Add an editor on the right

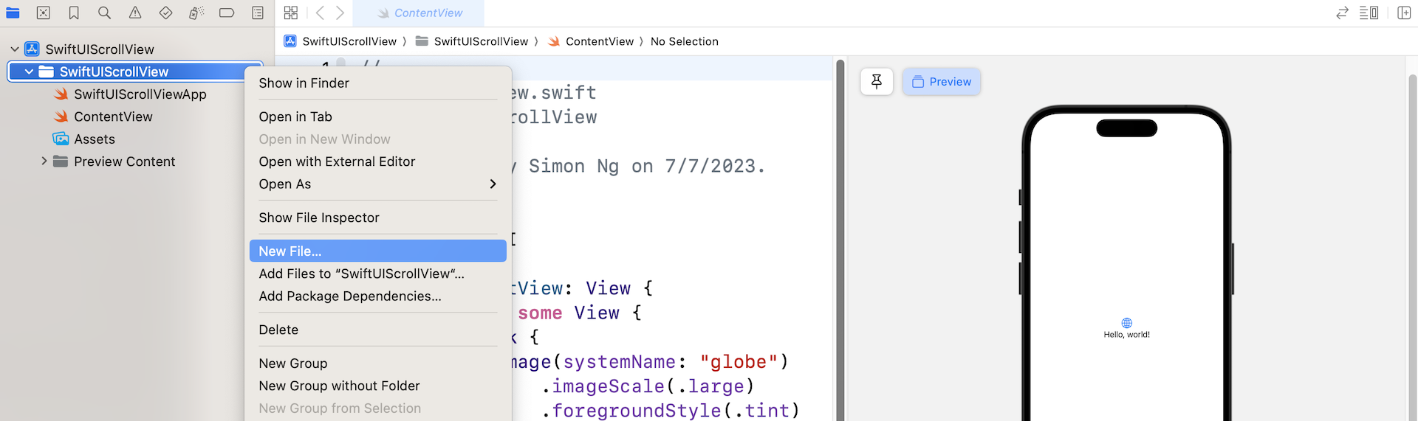coord(1405,13)
